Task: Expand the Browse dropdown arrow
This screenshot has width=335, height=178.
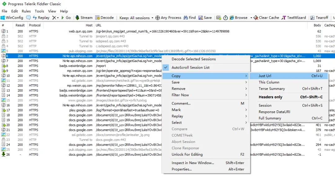Action: click(x=251, y=18)
